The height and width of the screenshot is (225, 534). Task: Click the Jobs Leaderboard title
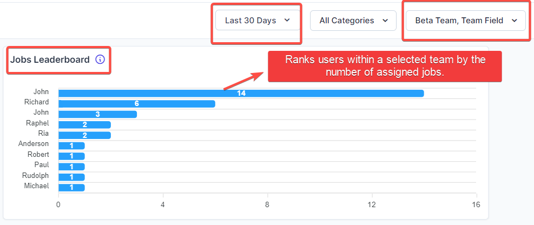click(x=50, y=60)
